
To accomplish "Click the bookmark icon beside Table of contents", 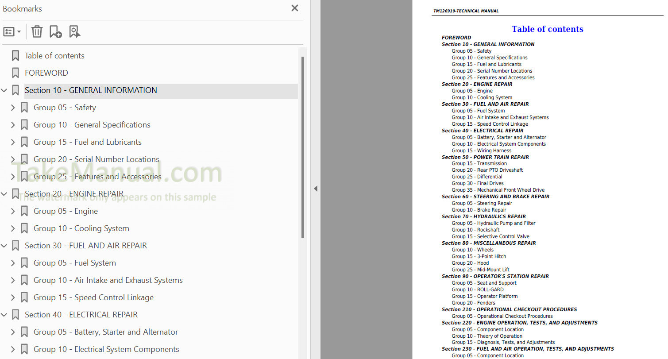I will pyautogui.click(x=15, y=56).
